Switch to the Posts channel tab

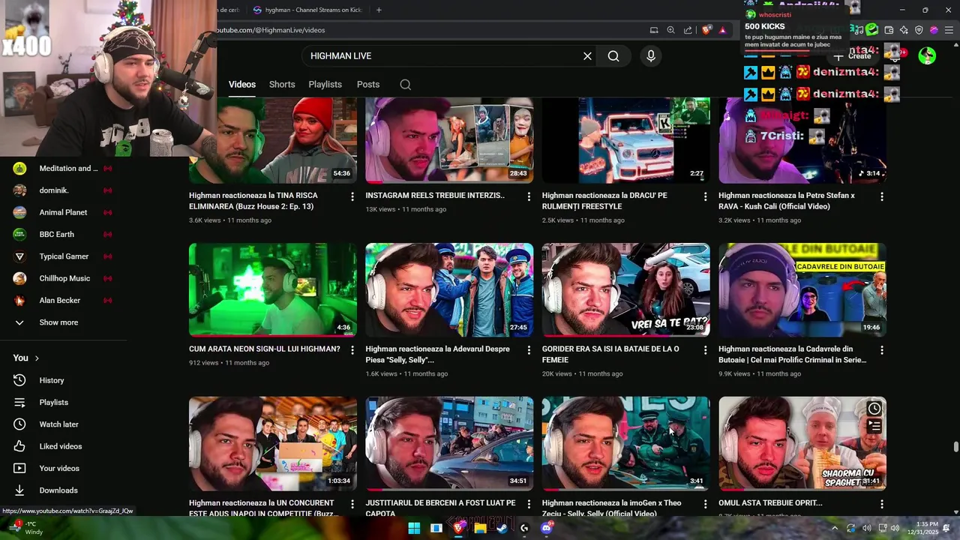click(368, 85)
